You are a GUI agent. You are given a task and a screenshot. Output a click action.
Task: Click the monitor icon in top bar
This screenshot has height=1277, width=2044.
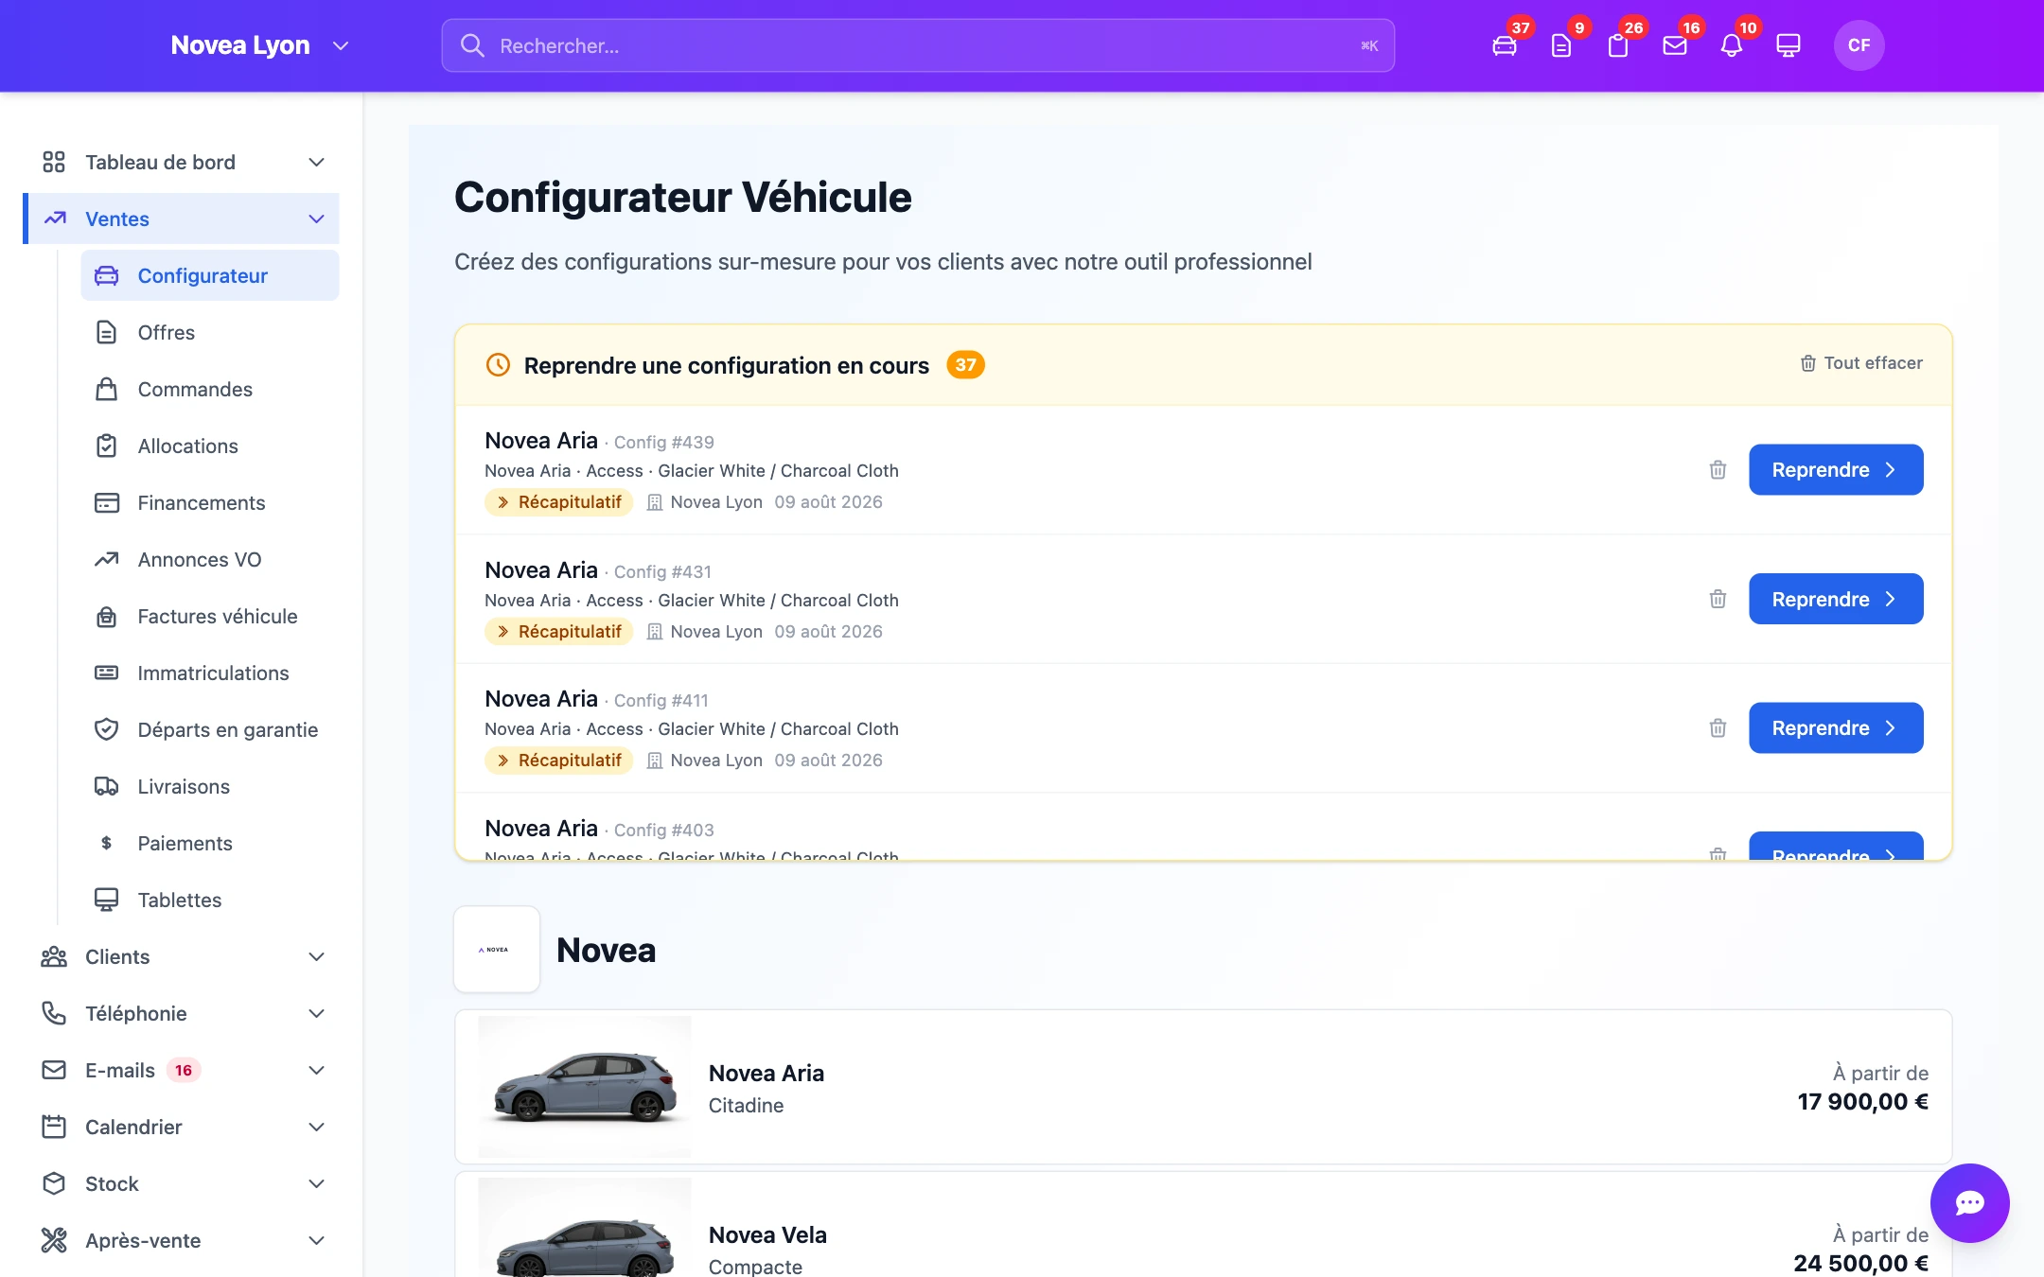(1788, 45)
